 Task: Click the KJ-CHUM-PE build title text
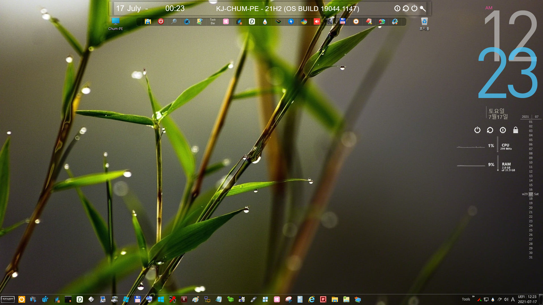[x=288, y=8]
